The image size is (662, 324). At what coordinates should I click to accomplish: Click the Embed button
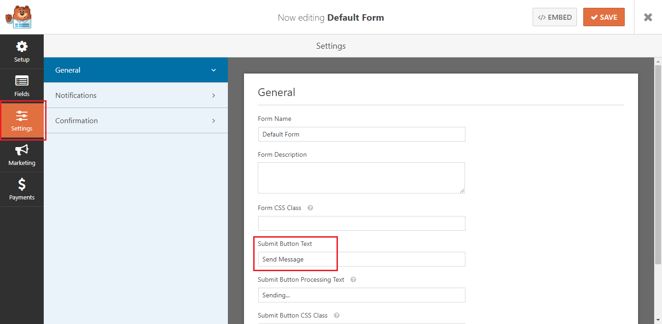click(x=554, y=17)
